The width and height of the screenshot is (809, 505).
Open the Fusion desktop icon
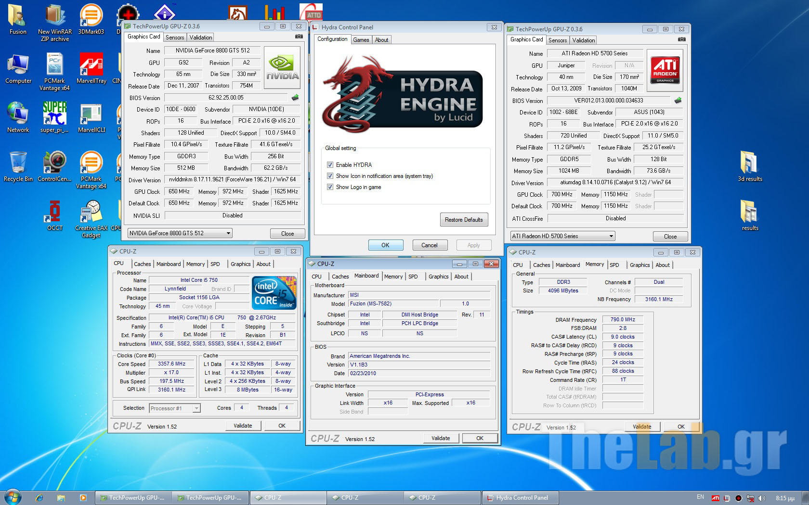click(18, 19)
